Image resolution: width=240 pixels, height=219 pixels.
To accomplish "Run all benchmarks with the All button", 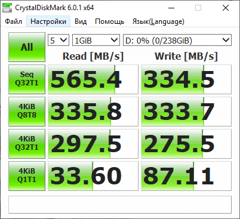I will 27,47.
